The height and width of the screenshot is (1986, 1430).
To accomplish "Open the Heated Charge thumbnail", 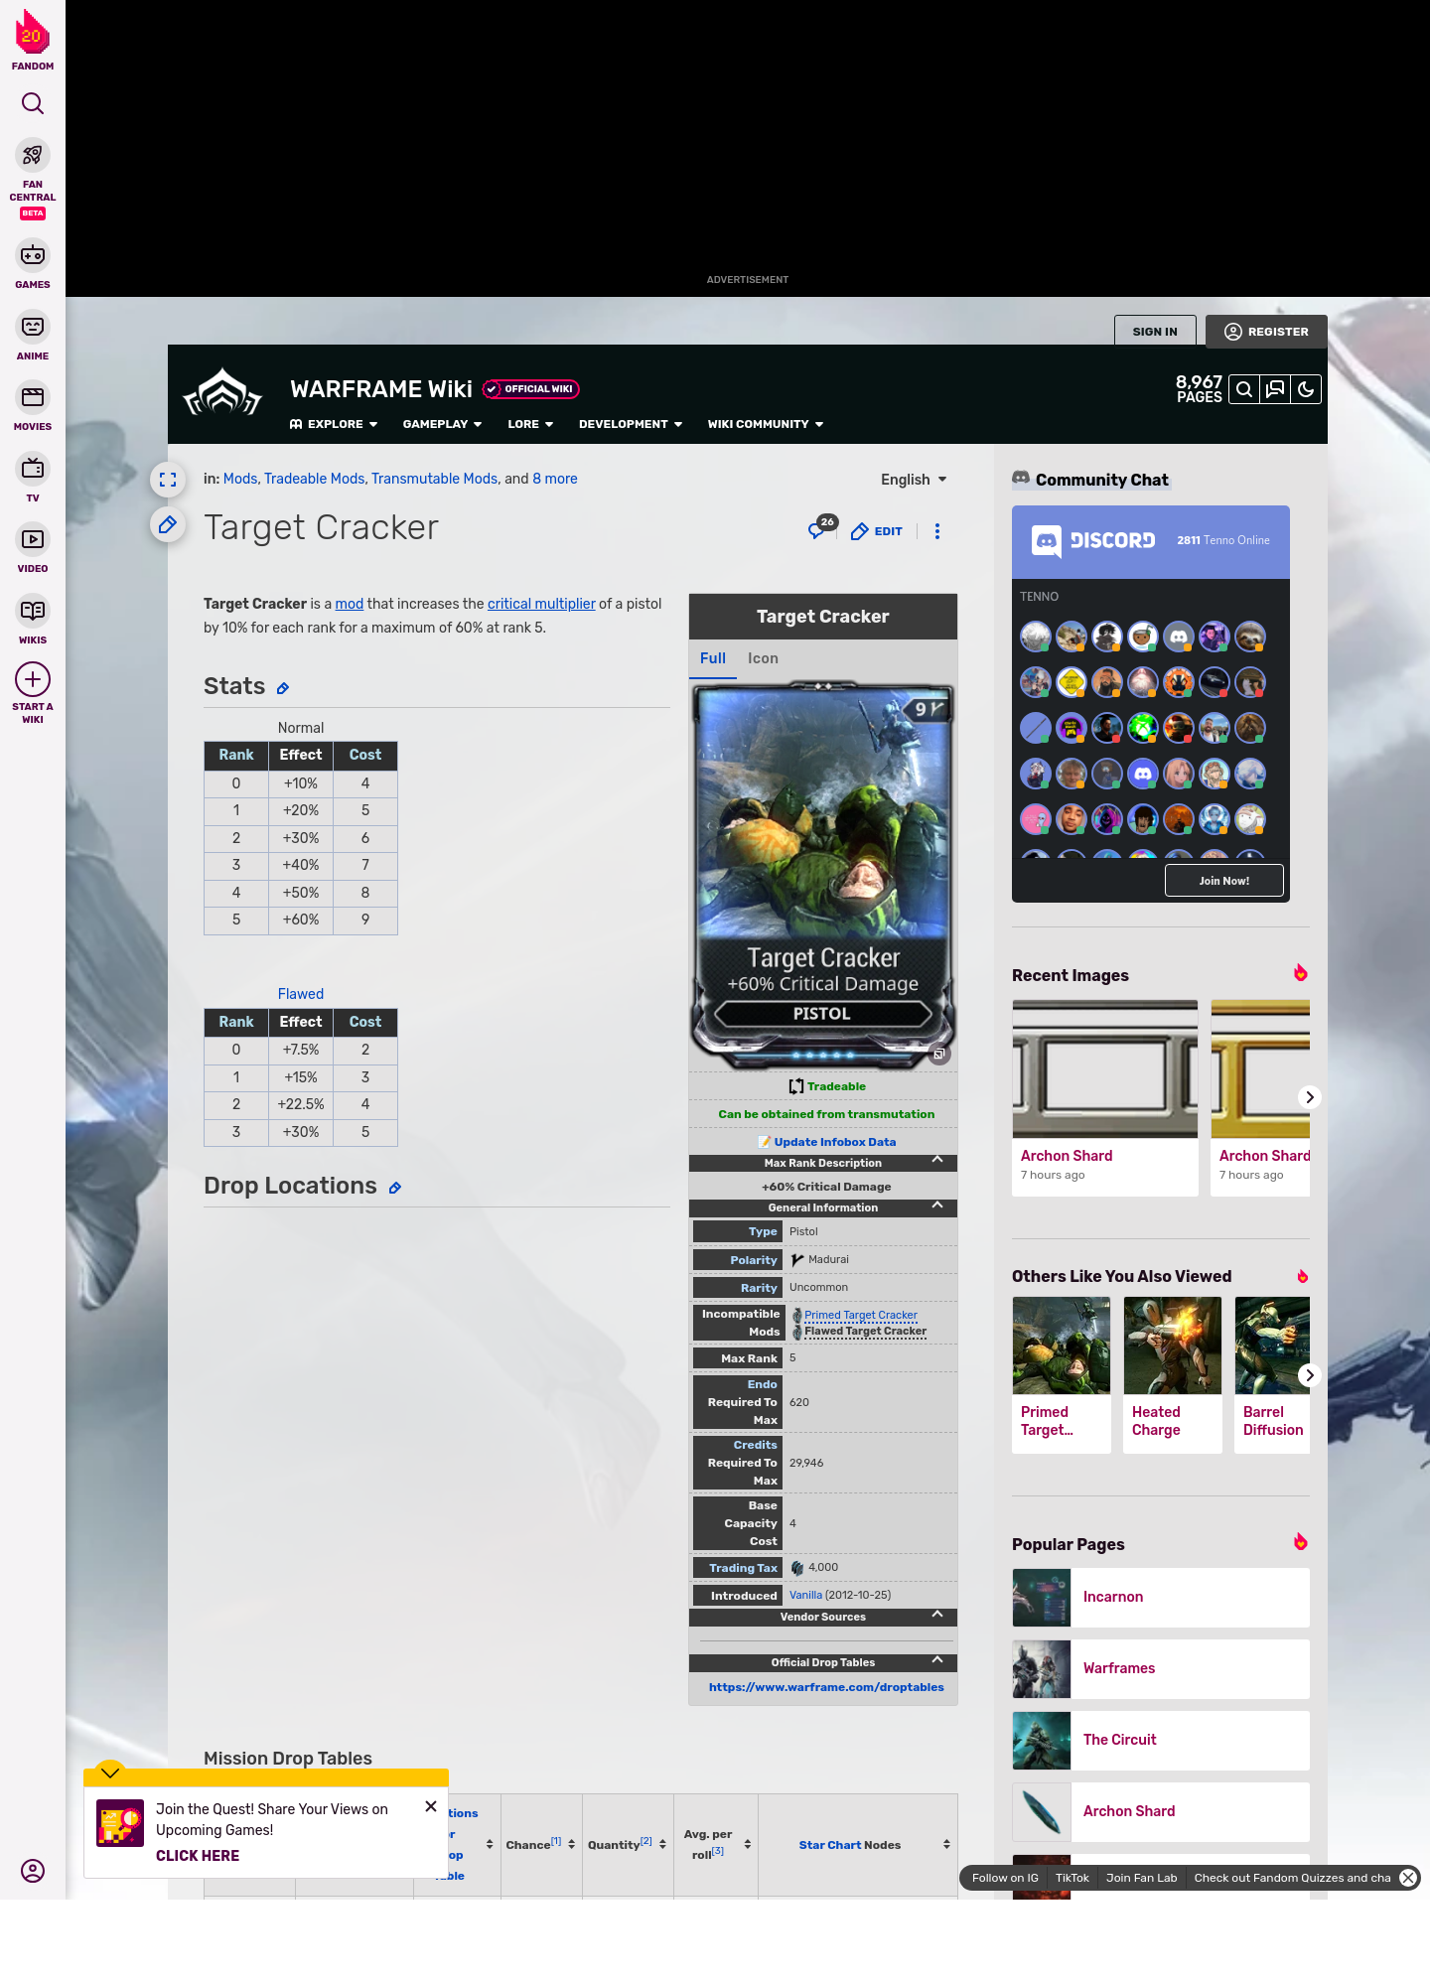I will click(x=1173, y=1346).
